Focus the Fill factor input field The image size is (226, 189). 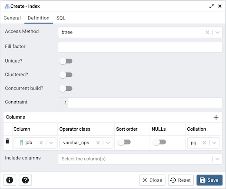pos(140,47)
